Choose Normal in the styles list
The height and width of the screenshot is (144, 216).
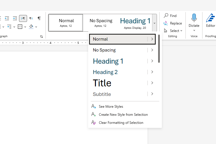click(118, 39)
